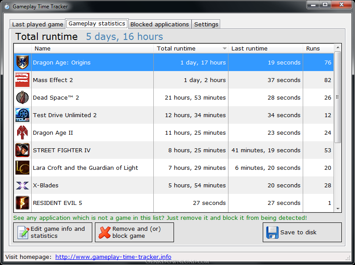Screen dimensions: 355x265
Task: Select the Dead Space™ 2 name
Action: click(x=56, y=97)
